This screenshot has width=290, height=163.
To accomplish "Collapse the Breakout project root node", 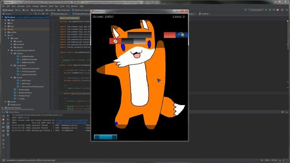I will (x=2, y=17).
